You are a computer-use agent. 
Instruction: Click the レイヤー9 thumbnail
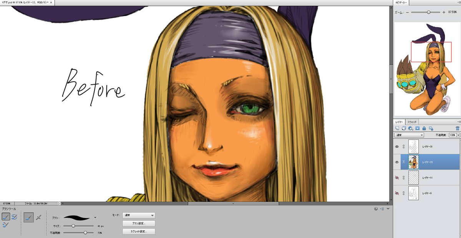click(x=413, y=193)
